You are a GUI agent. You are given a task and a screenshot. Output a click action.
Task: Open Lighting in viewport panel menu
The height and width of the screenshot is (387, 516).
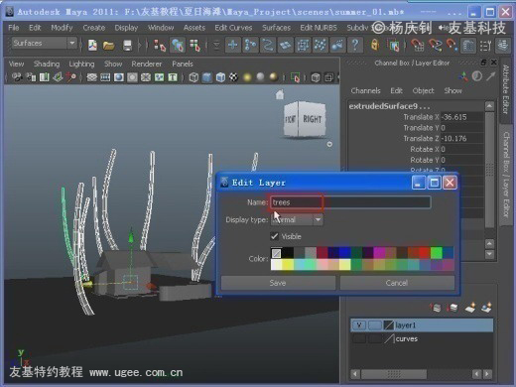coord(81,64)
